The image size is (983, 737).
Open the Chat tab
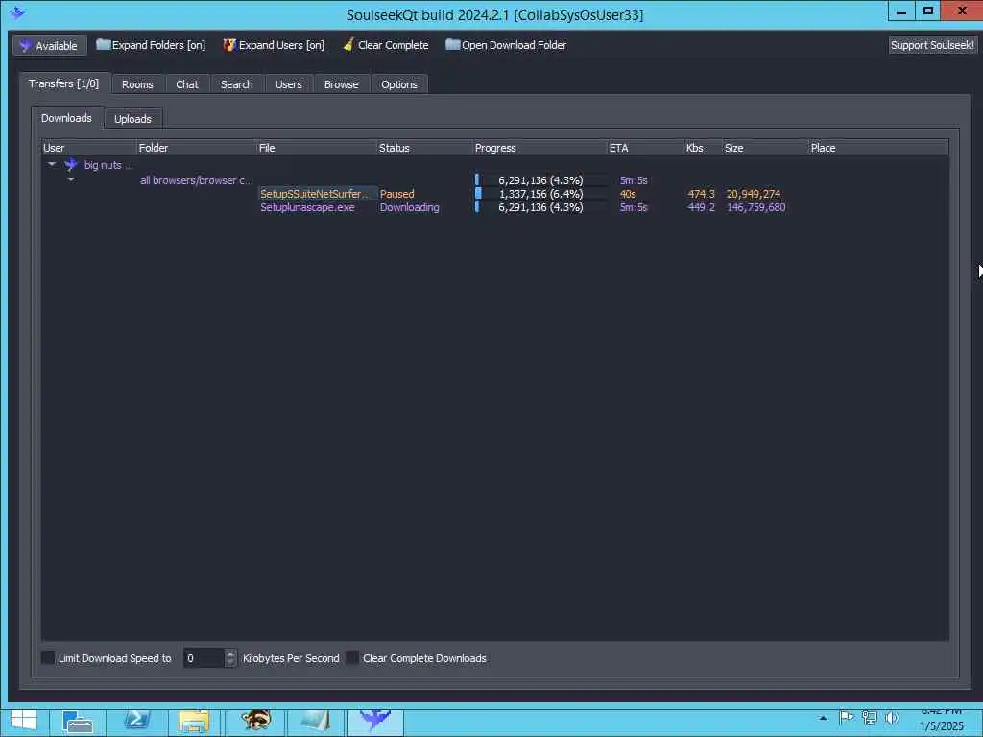pos(187,84)
